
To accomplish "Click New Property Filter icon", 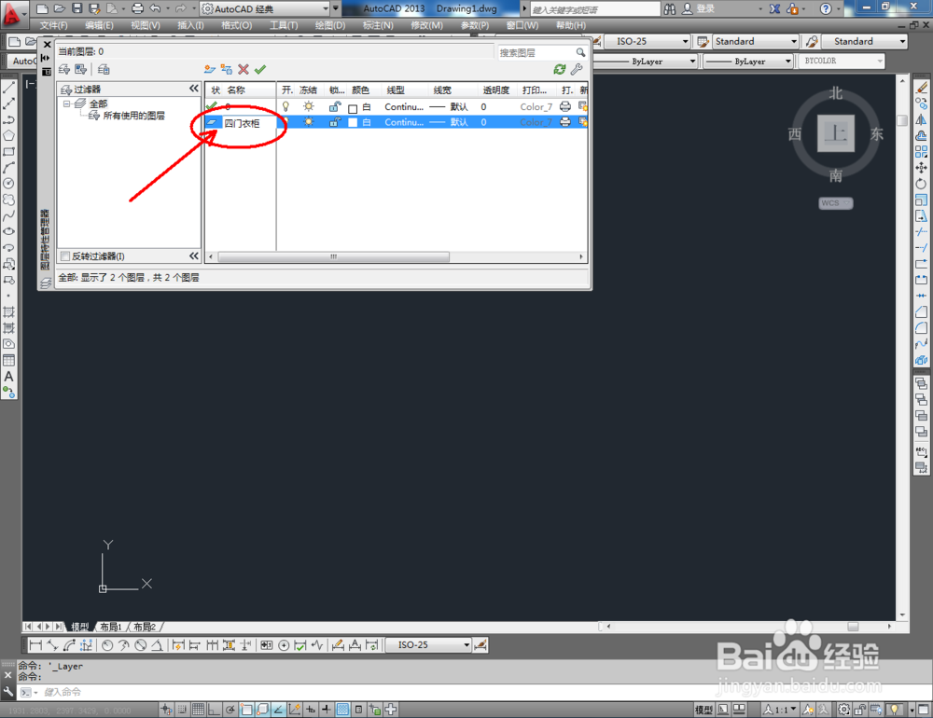I will [x=64, y=70].
